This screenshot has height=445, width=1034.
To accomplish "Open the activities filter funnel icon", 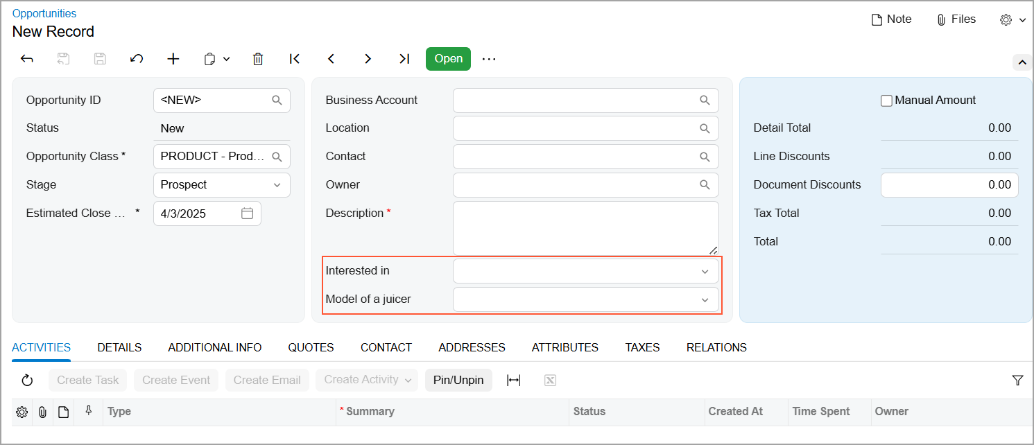I will [x=1017, y=380].
